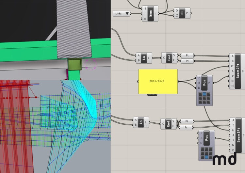The width and height of the screenshot is (245, 173).
Task: Select the upper End points component
Action: pos(169,58)
